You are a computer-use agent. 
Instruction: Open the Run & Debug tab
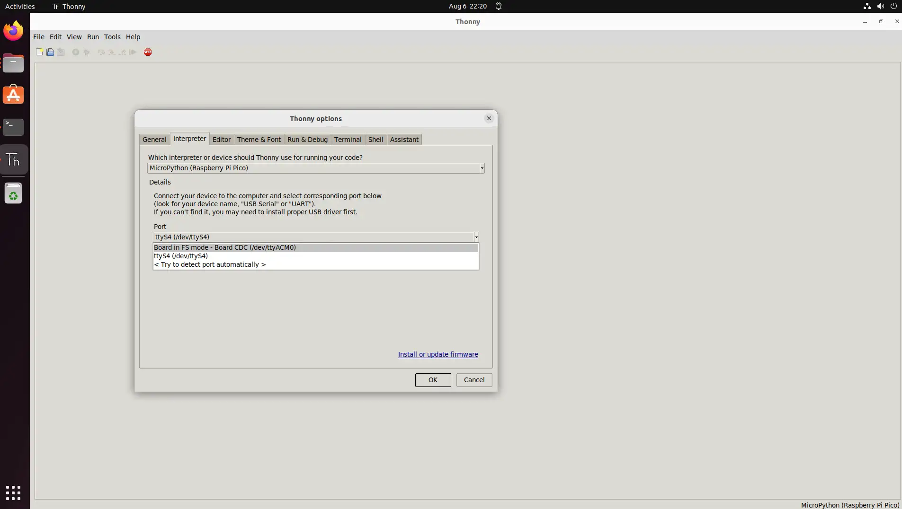[x=307, y=140]
